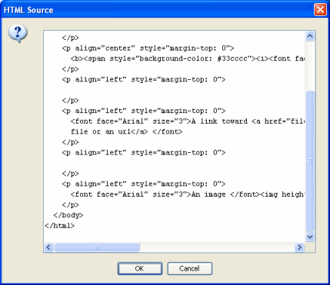The image size is (330, 285).
Task: Click vertical scrollbar track above the thumb
Action: tap(310, 65)
